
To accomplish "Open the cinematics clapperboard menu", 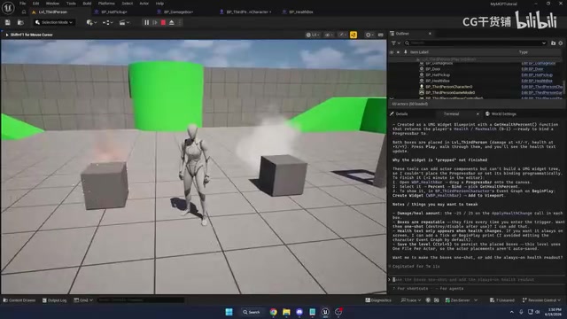I will click(124, 22).
